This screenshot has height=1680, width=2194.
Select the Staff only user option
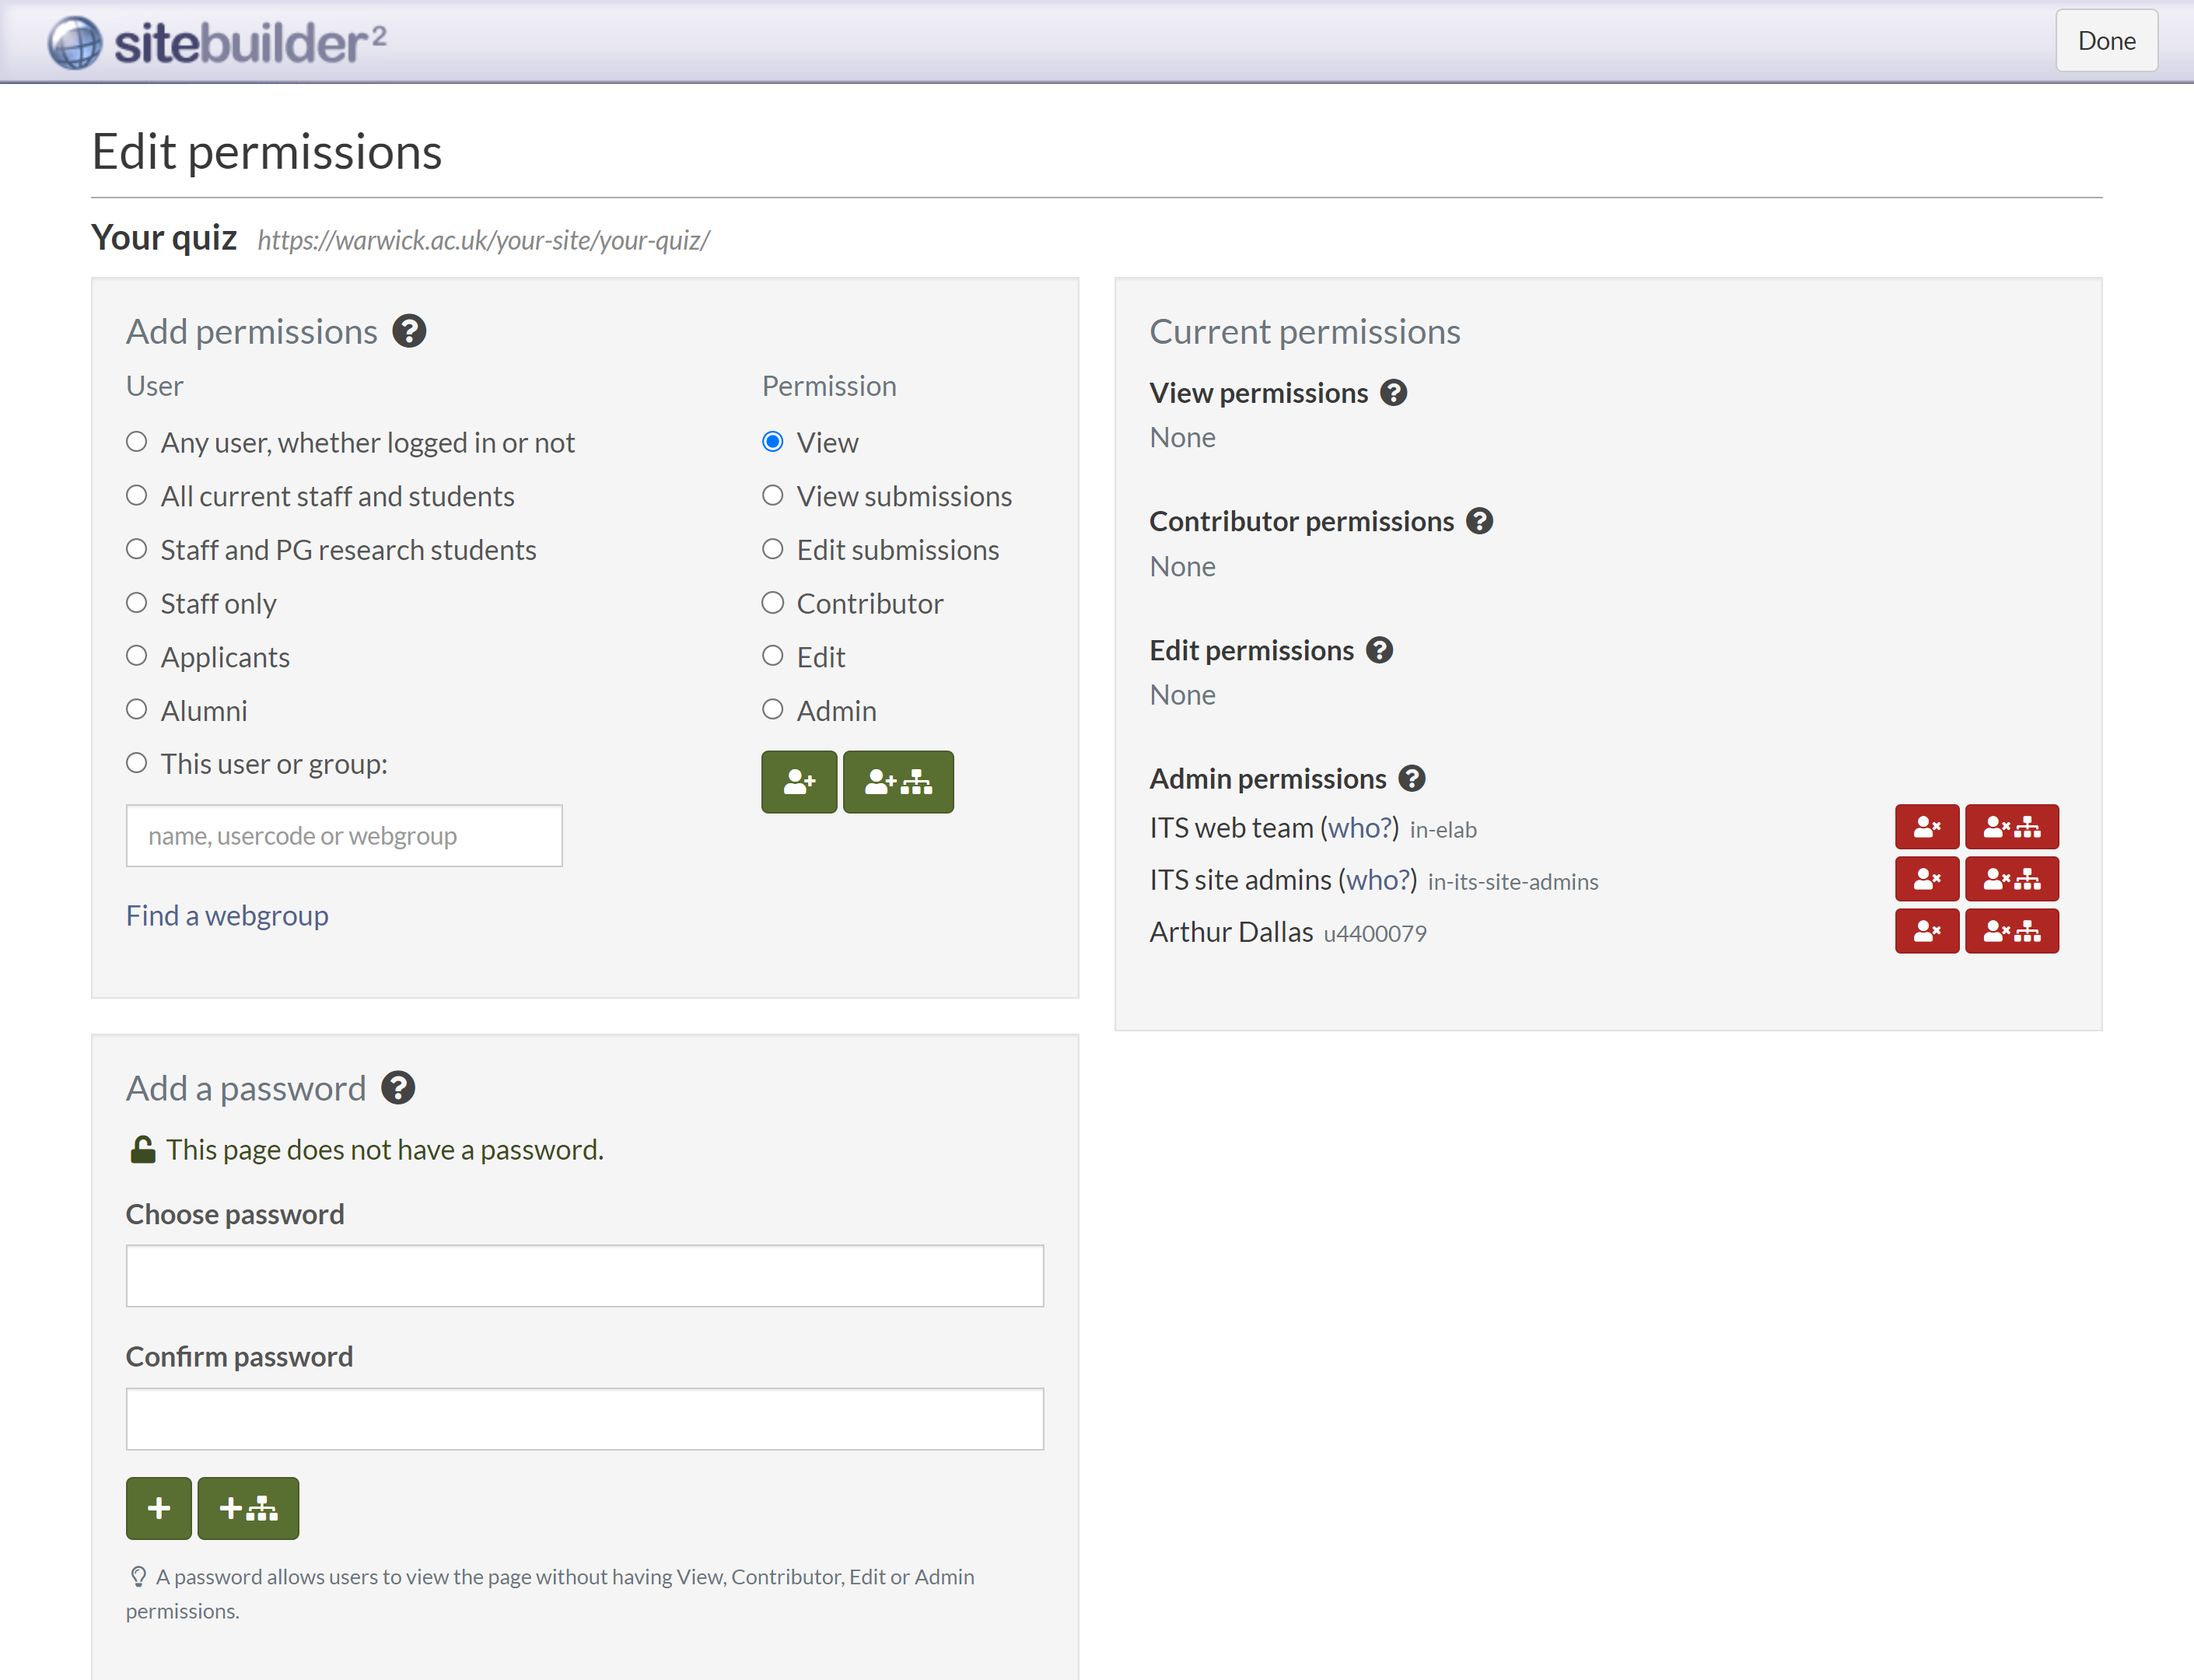(x=137, y=602)
